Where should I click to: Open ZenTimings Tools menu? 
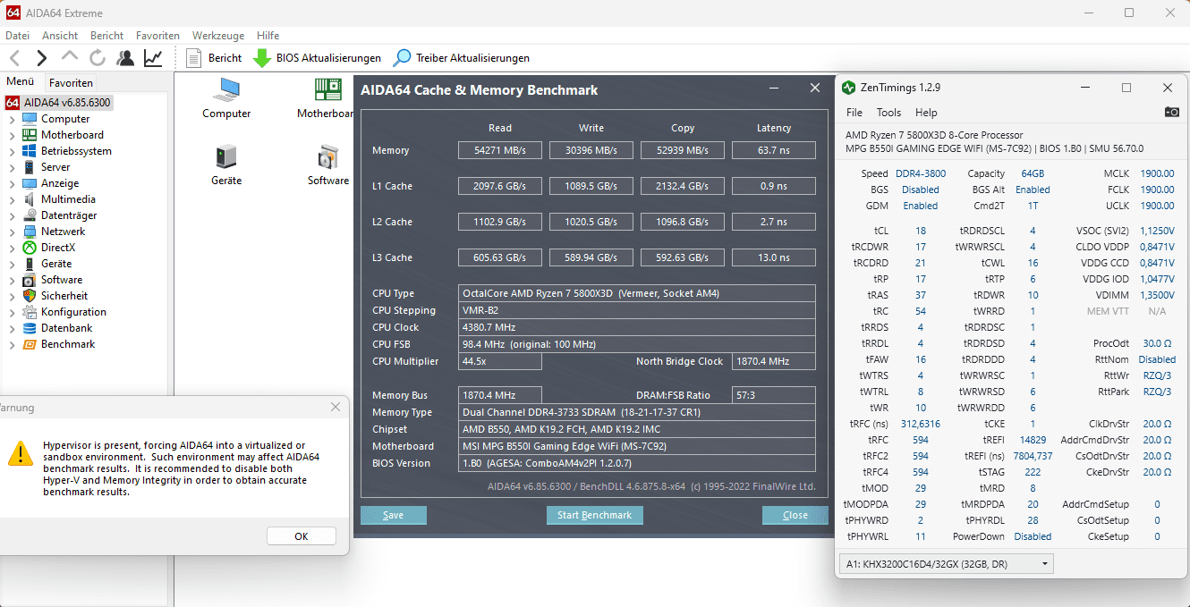click(x=888, y=113)
